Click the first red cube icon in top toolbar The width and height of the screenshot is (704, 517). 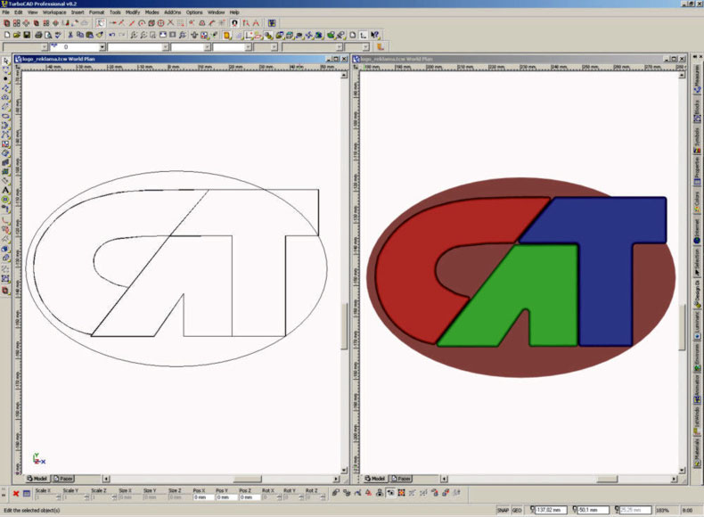[6, 23]
